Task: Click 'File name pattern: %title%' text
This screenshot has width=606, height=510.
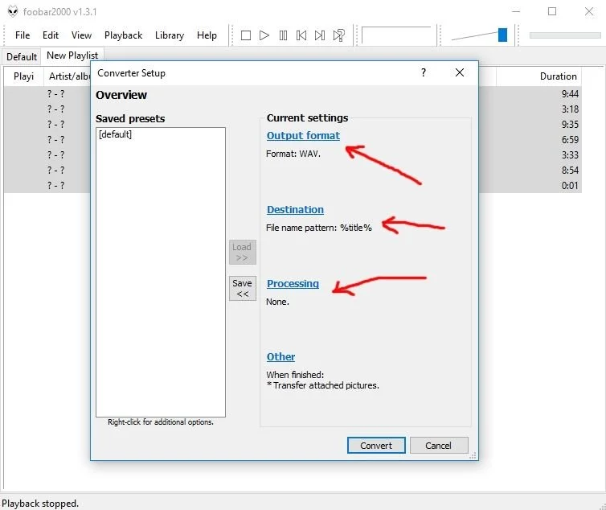Action: [319, 228]
